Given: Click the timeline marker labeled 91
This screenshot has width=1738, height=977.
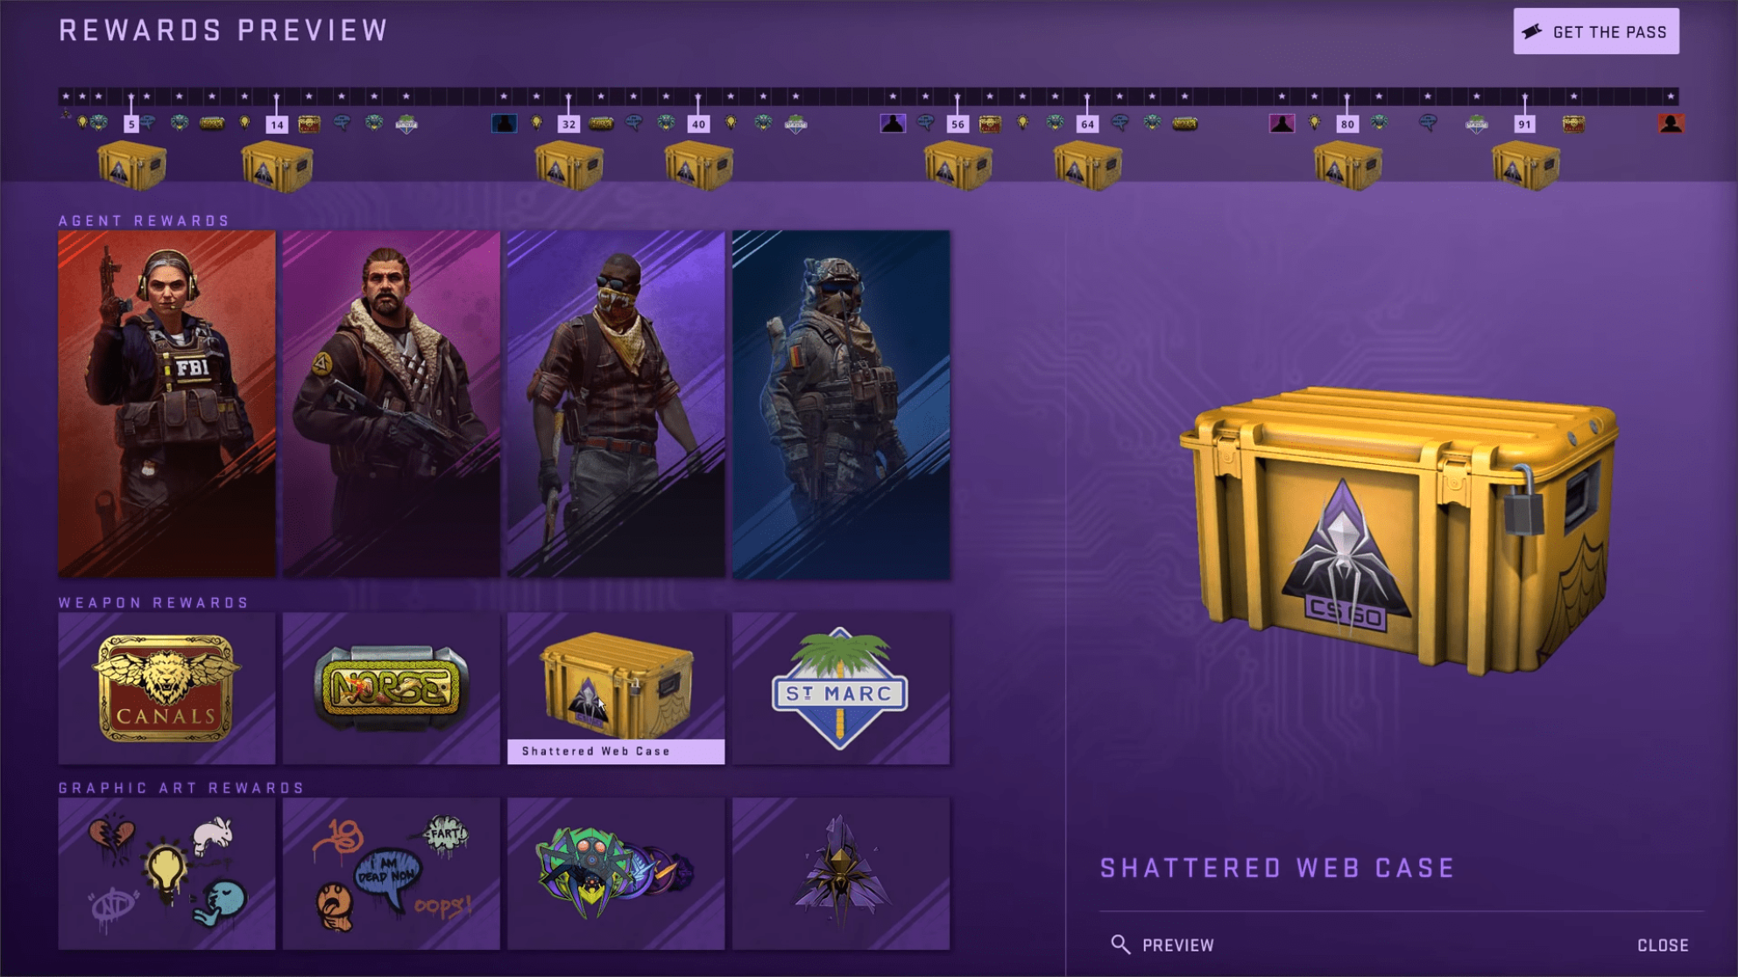Looking at the screenshot, I should click(x=1524, y=124).
